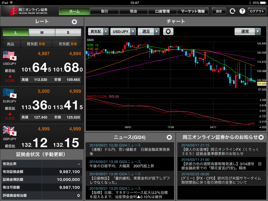Expand the 週足 timeframe dropdown

[x=149, y=32]
